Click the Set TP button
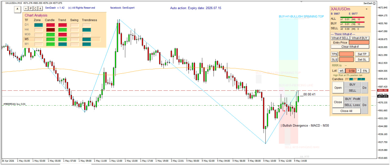The width and height of the screenshot is (390, 165). click(x=362, y=54)
